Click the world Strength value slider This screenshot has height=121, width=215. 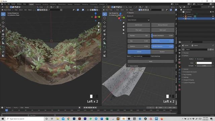tap(204, 66)
